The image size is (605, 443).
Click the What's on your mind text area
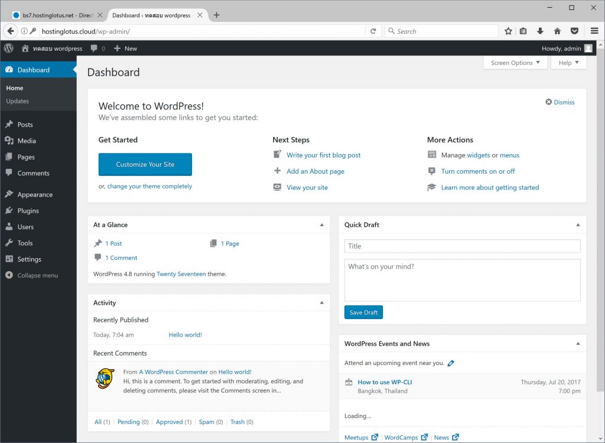click(x=462, y=280)
